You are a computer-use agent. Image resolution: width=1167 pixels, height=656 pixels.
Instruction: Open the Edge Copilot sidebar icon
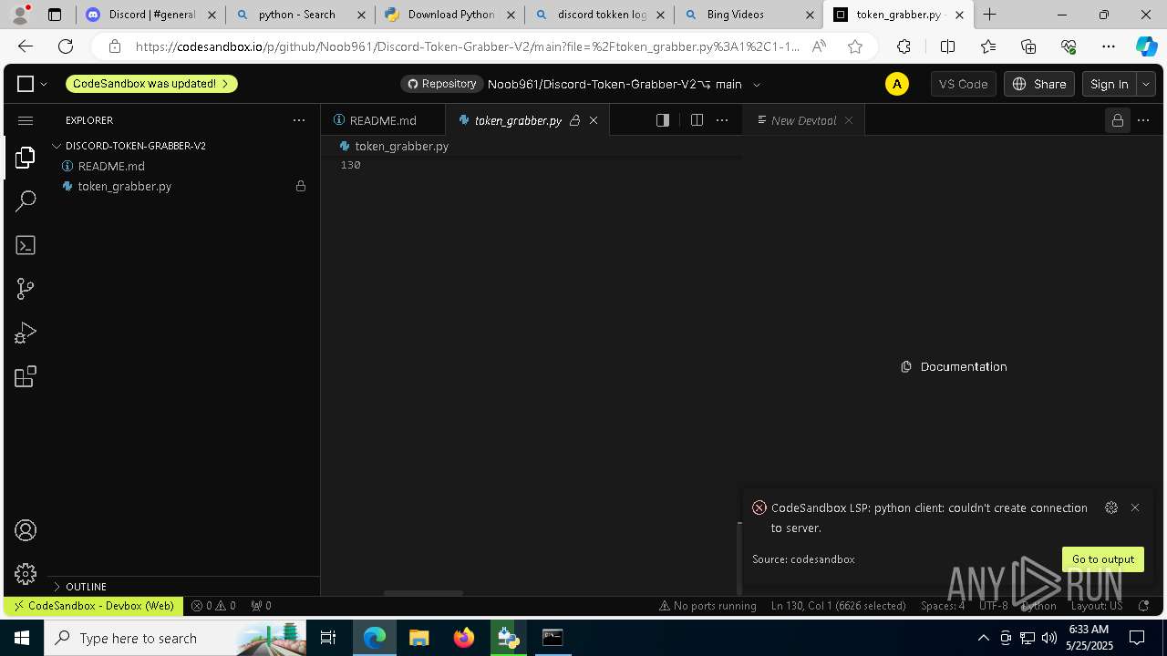[1146, 46]
